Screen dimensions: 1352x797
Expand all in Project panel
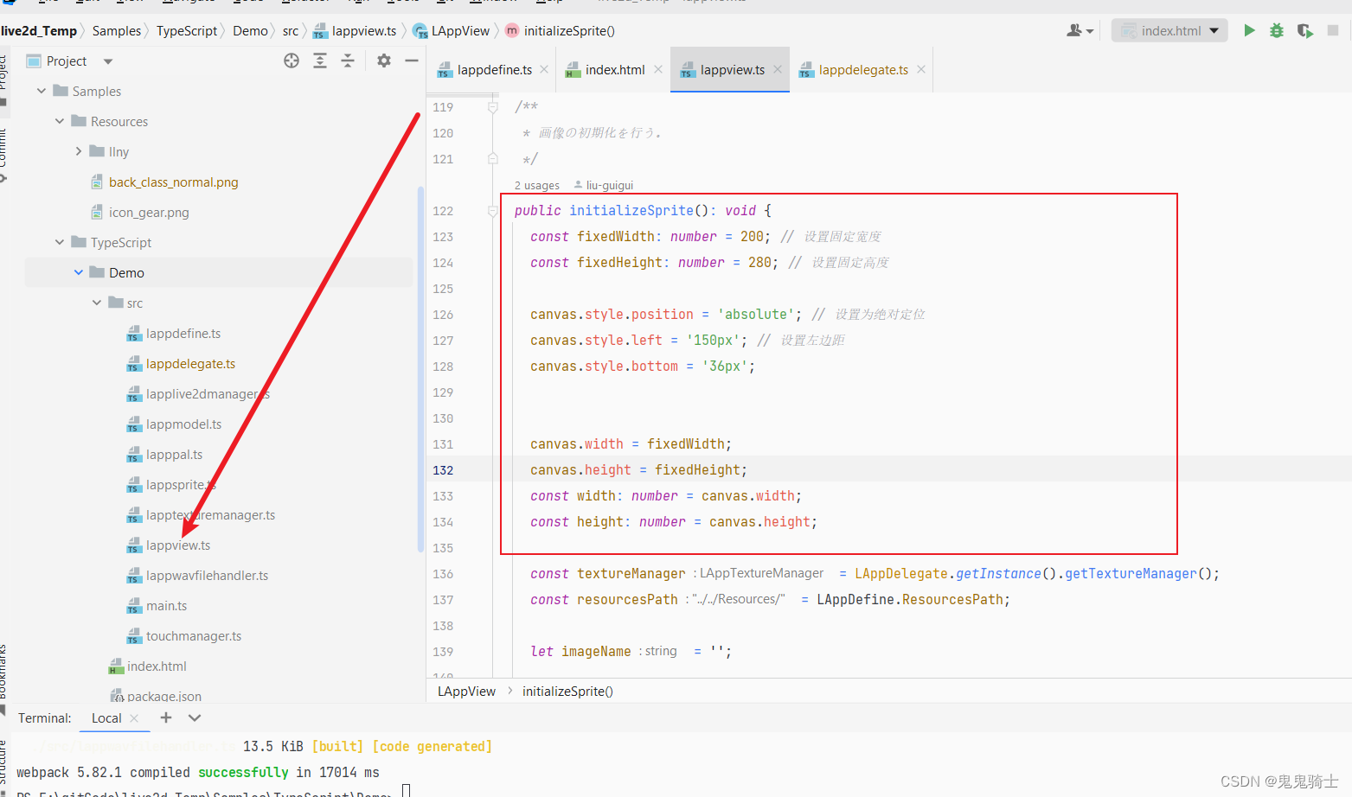[320, 61]
